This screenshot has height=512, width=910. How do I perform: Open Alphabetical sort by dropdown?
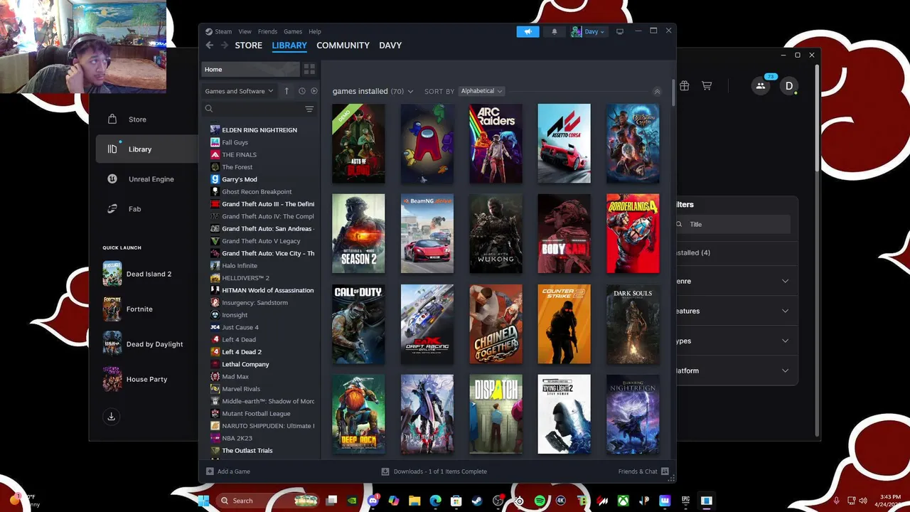tap(481, 91)
